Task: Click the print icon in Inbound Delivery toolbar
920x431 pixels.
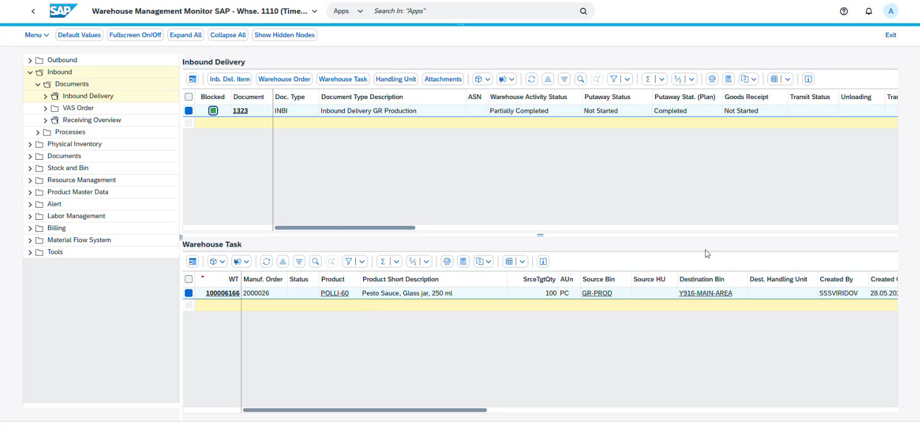Action: [x=712, y=79]
